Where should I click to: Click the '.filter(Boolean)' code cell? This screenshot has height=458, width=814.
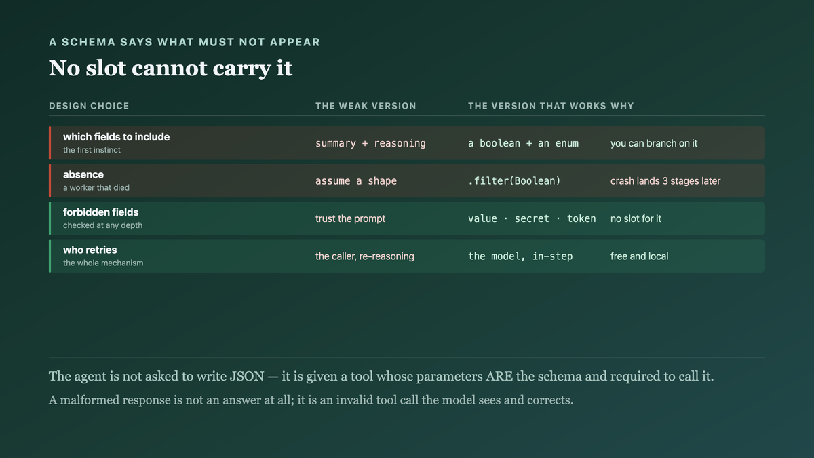[x=514, y=181]
